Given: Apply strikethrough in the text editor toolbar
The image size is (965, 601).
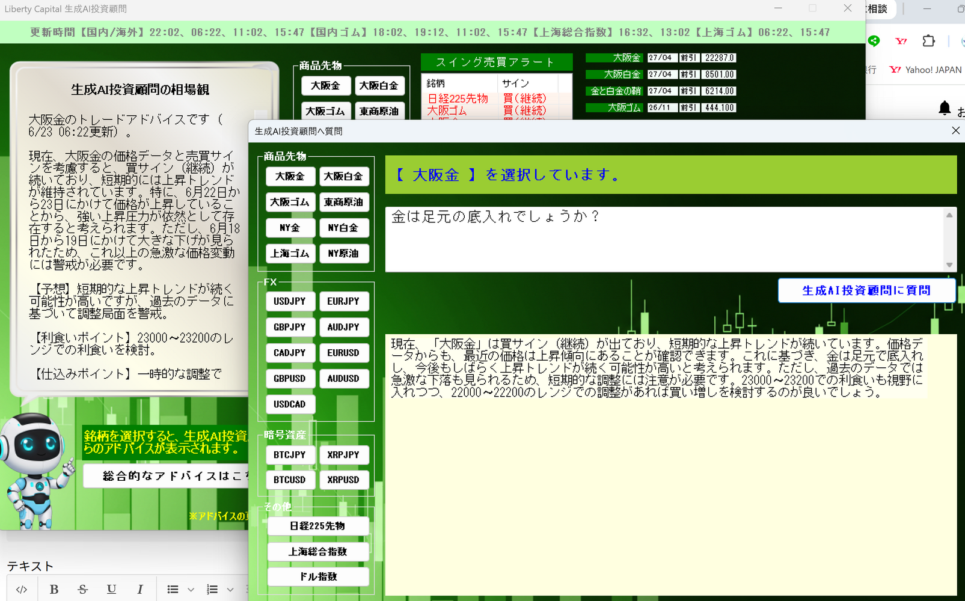Looking at the screenshot, I should coord(83,589).
